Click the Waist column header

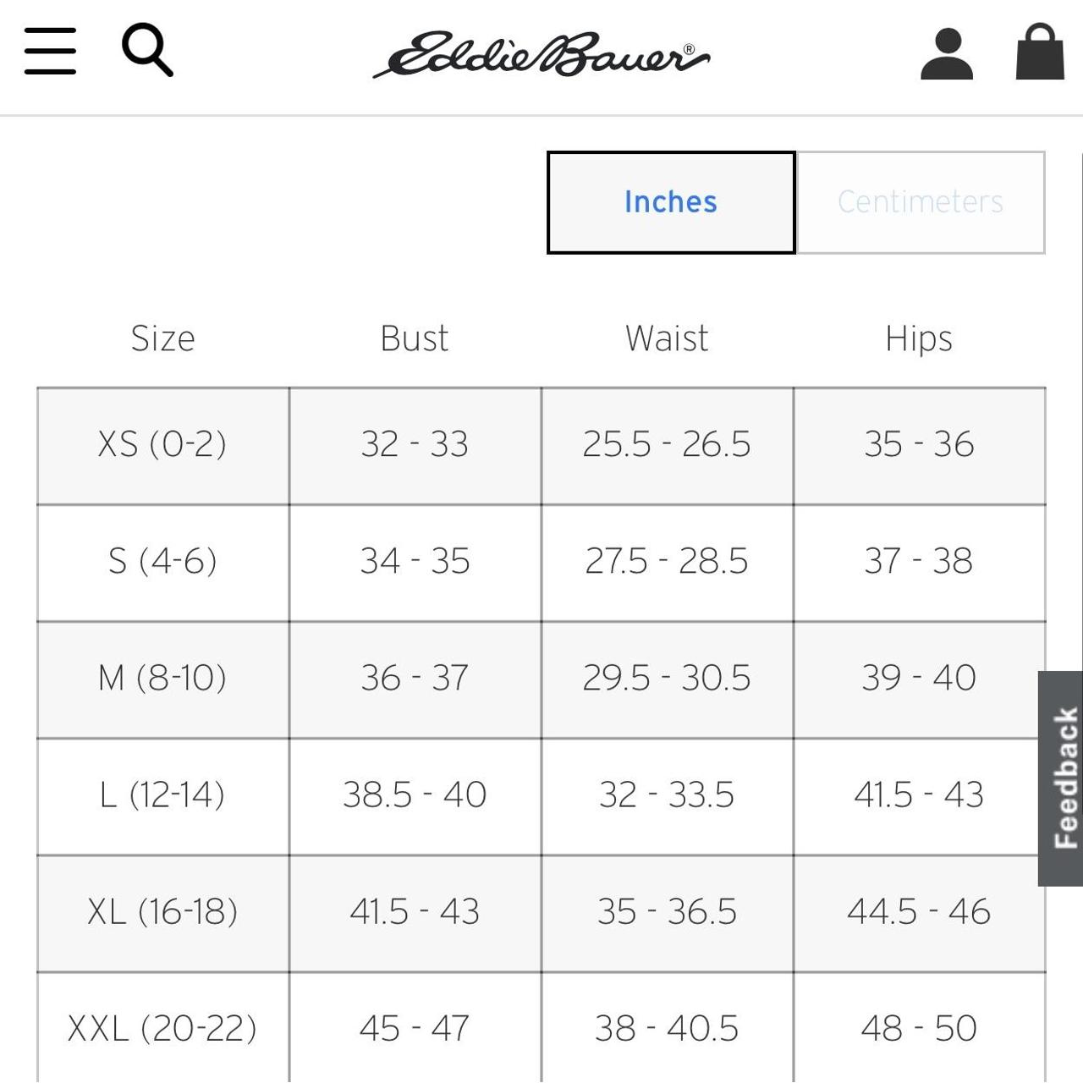coord(667,338)
